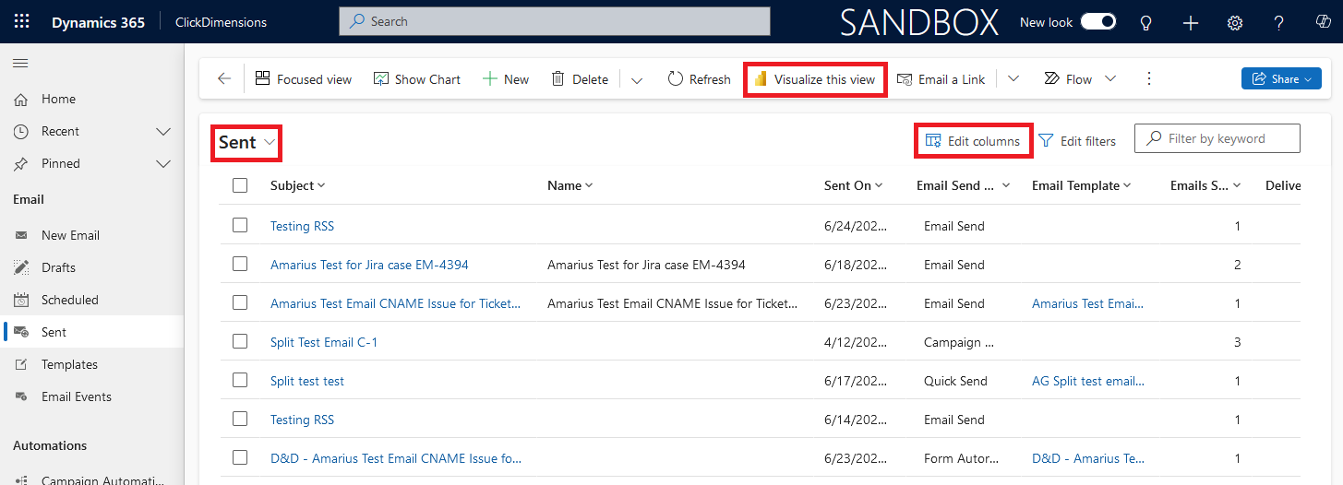Tick the select-all checkbox in header
Screen dimensions: 1343x485
(240, 185)
